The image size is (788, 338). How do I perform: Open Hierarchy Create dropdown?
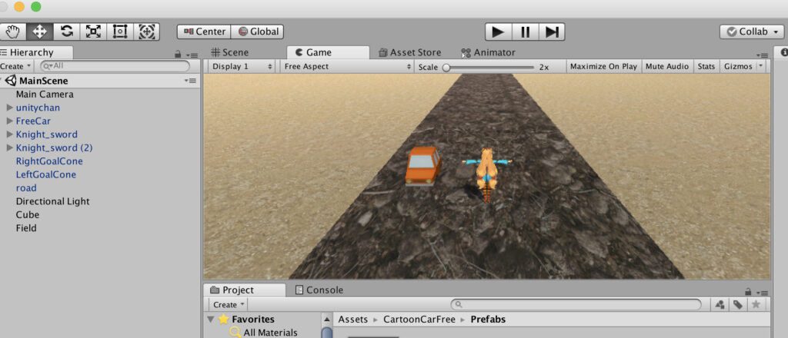click(x=15, y=66)
